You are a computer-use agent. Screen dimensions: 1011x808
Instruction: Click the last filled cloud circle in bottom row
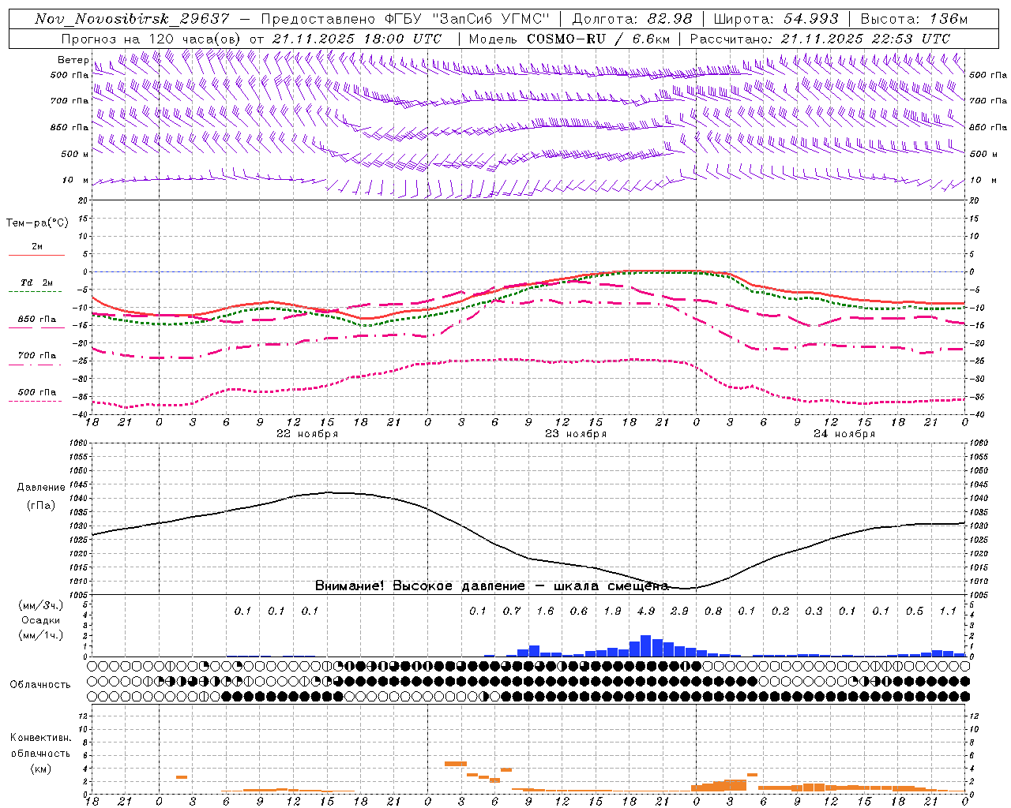tap(964, 696)
